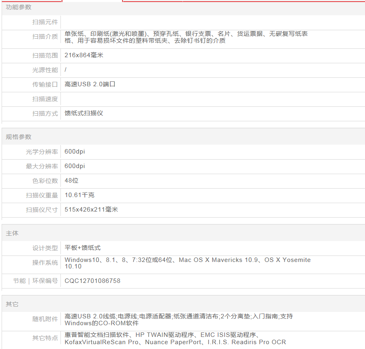Viewport: 365px width, 349px height.
Task: Select the 其它 section header
Action: (12, 304)
